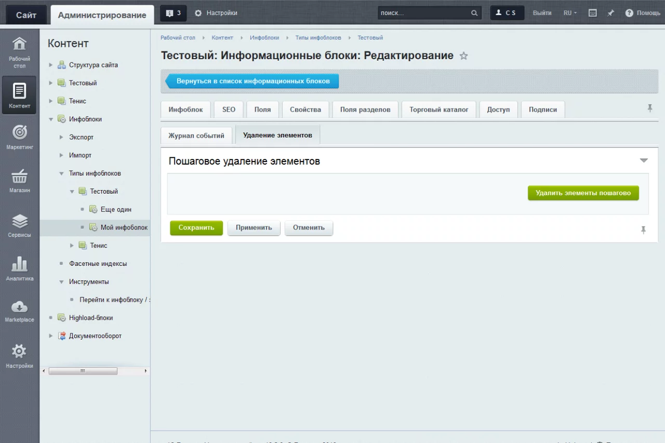Click the sidebar horizontal scrollbar

tap(83, 371)
